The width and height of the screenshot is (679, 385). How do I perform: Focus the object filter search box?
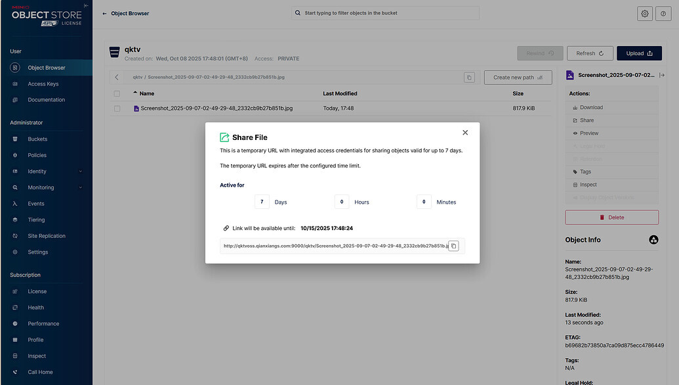pos(387,13)
